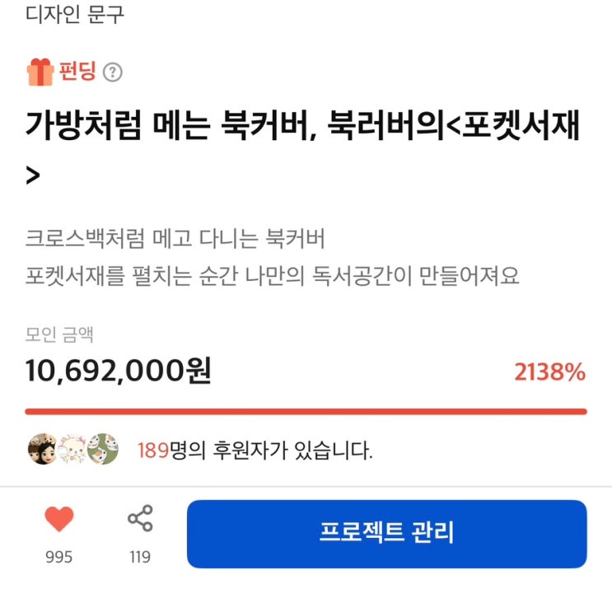612x612 pixels.
Task: Click the red funding progress bar
Action: 306,411
